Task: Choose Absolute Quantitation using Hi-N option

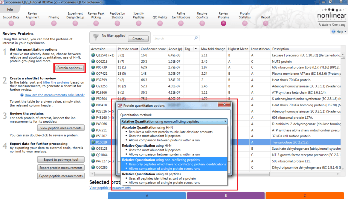Action: pos(174,133)
